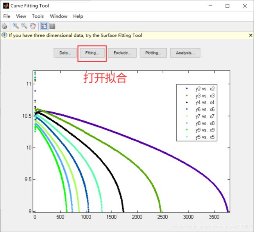This screenshot has width=254, height=232.
Task: Click the Data... button
Action: pos(65,53)
